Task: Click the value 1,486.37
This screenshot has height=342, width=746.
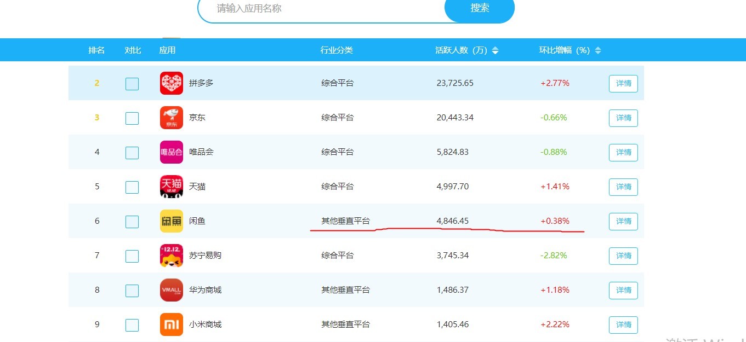Action: (x=453, y=290)
